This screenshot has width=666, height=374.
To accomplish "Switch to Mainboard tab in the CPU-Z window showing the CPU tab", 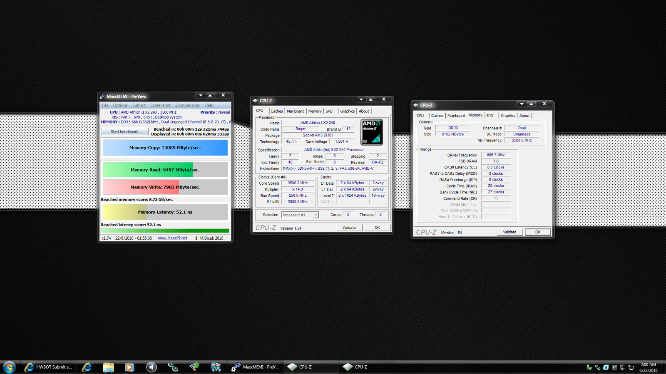I will 296,111.
